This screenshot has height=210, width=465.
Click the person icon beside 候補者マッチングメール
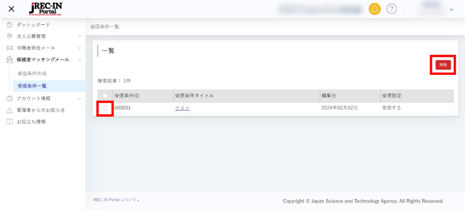pyautogui.click(x=9, y=60)
